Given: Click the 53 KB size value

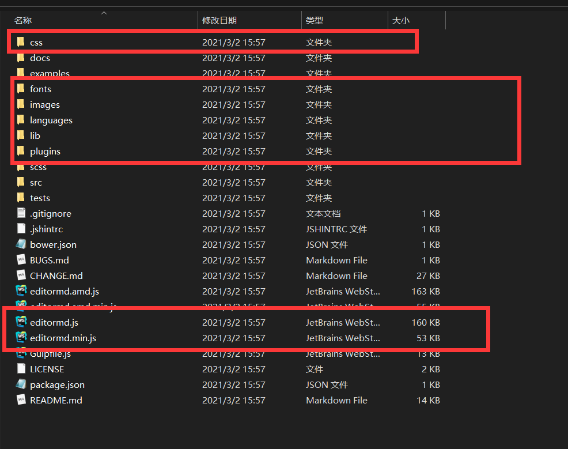Looking at the screenshot, I should 428,338.
